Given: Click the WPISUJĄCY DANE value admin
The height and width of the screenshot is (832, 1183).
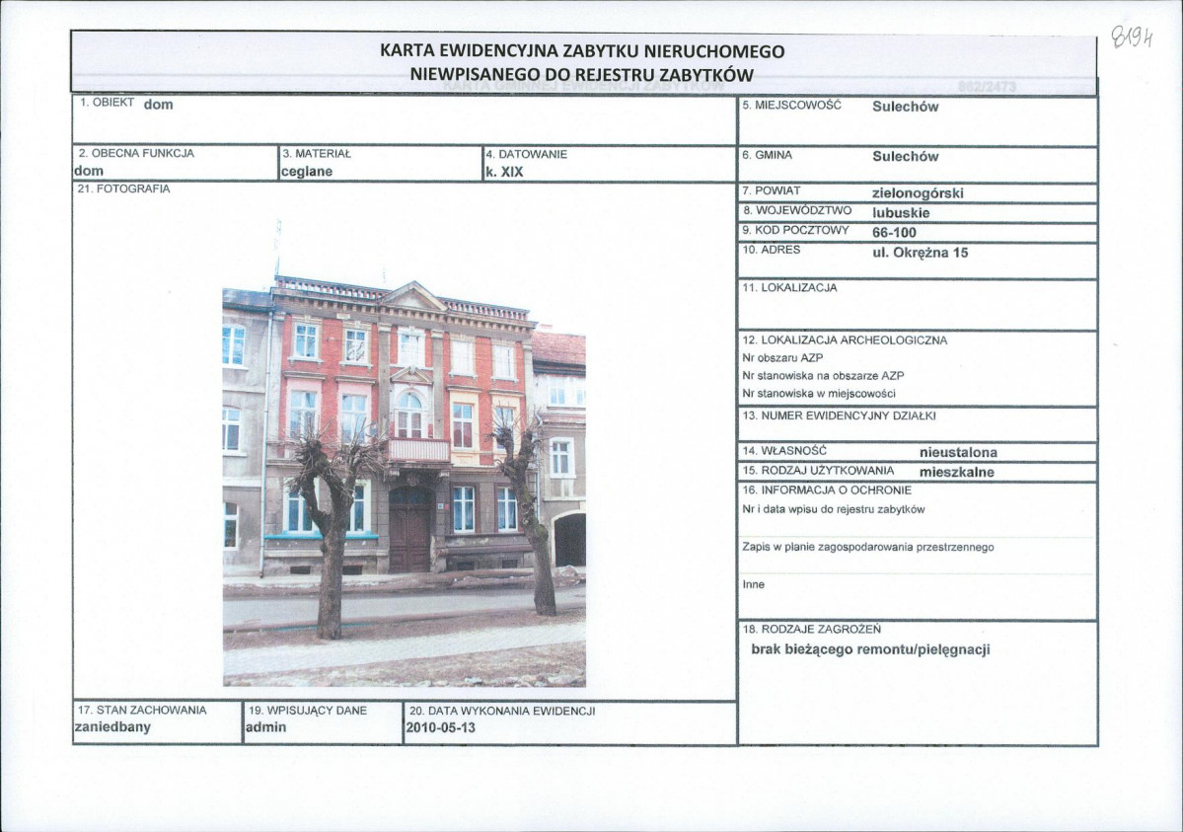Looking at the screenshot, I should click(x=265, y=727).
